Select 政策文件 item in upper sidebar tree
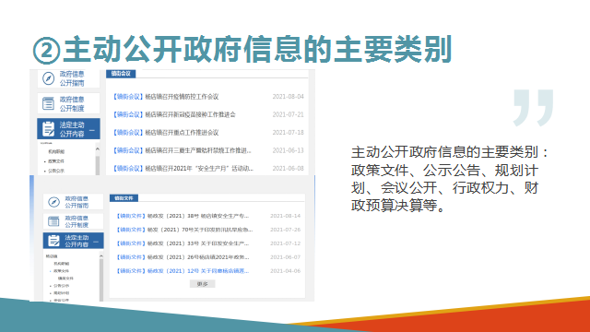The image size is (590, 332). click(x=55, y=161)
